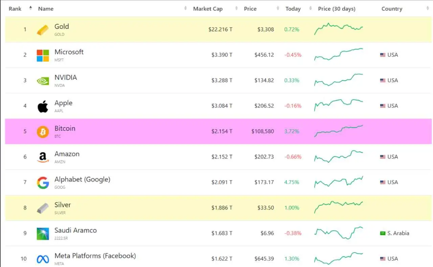Click the $206.52 Apple price value
Viewport: 433px width, 267px height.
[264, 106]
